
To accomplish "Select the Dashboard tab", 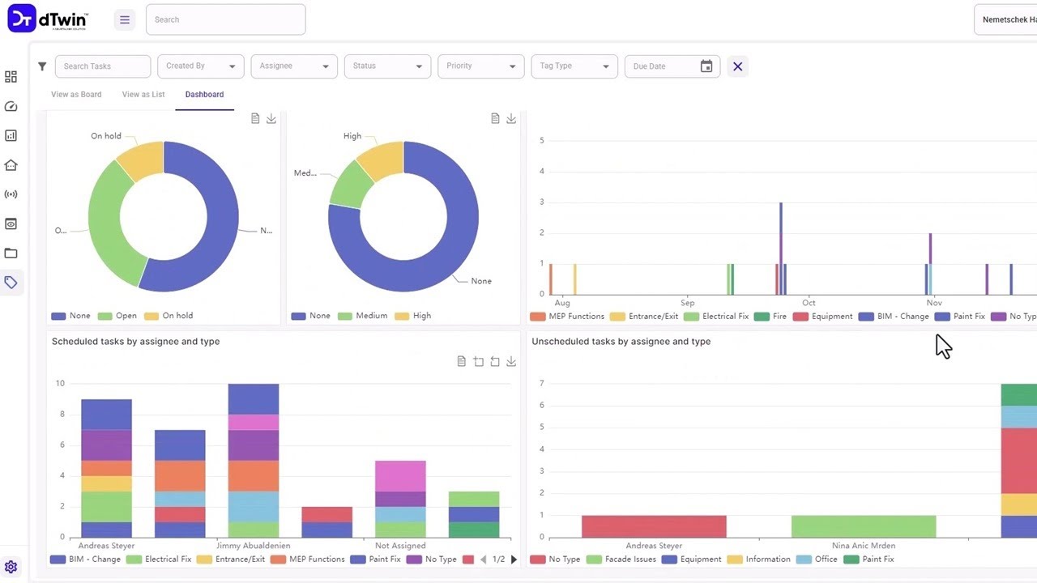I will [204, 95].
